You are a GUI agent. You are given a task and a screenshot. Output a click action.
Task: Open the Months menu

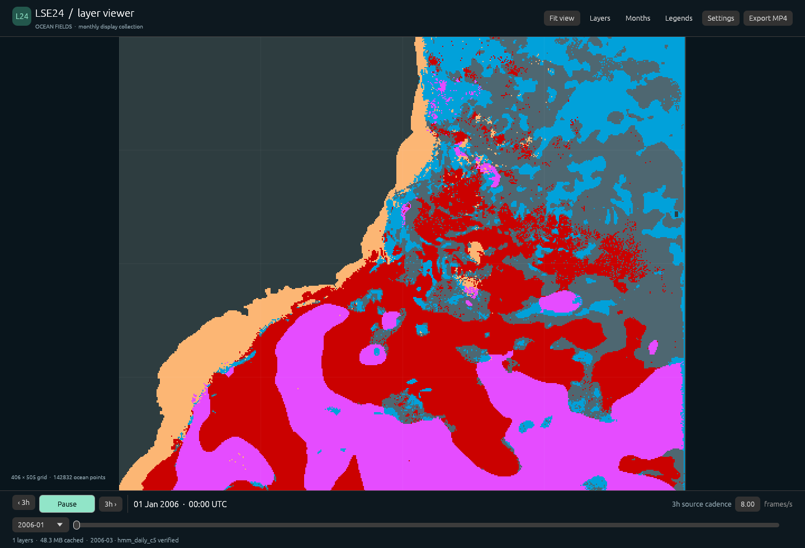(x=638, y=18)
